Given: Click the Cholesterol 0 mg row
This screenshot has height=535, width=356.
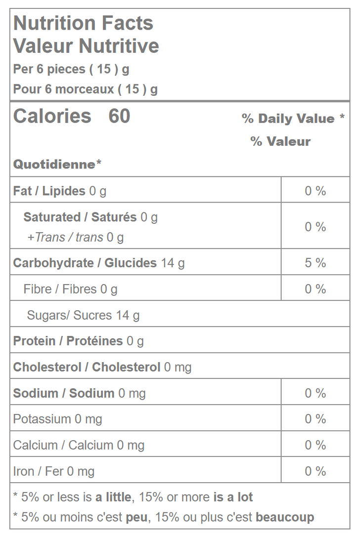Looking at the screenshot, I should pyautogui.click(x=102, y=367).
